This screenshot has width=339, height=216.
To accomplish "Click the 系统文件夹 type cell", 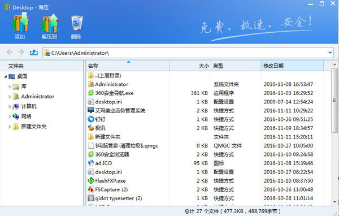I will click(226, 84).
